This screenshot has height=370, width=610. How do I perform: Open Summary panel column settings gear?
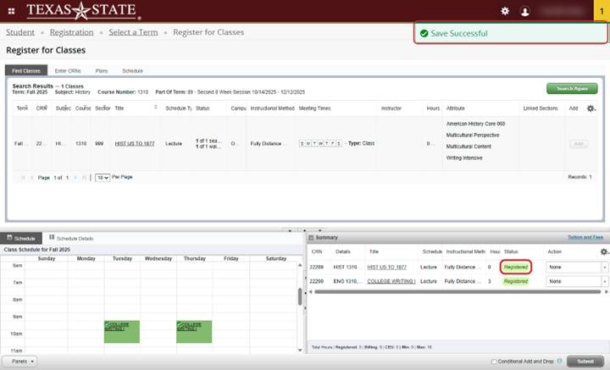coord(603,251)
